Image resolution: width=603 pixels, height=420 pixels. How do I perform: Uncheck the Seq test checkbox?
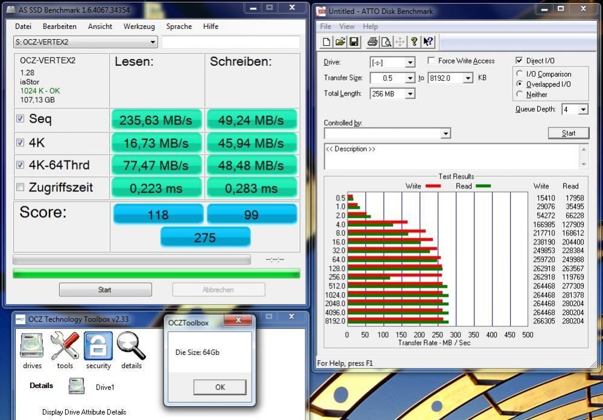pyautogui.click(x=20, y=119)
